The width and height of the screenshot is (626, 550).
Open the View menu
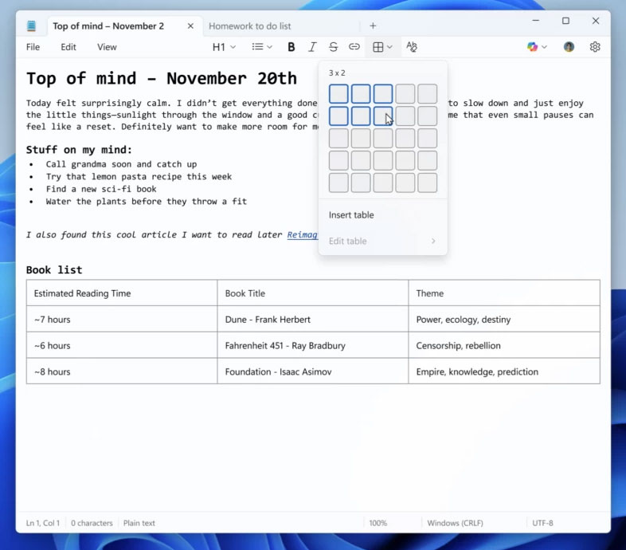click(107, 47)
